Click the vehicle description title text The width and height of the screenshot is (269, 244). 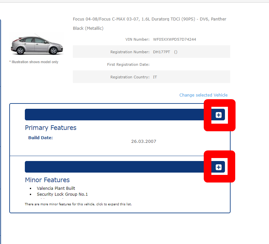(x=149, y=23)
